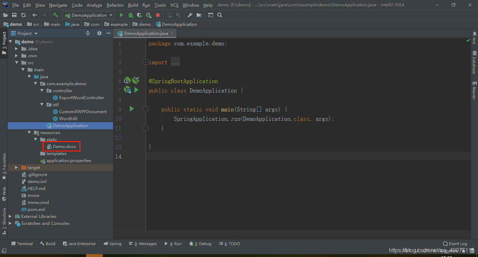Click magnifier gutter icon on line 6
This screenshot has width=478, height=257.
(x=127, y=81)
